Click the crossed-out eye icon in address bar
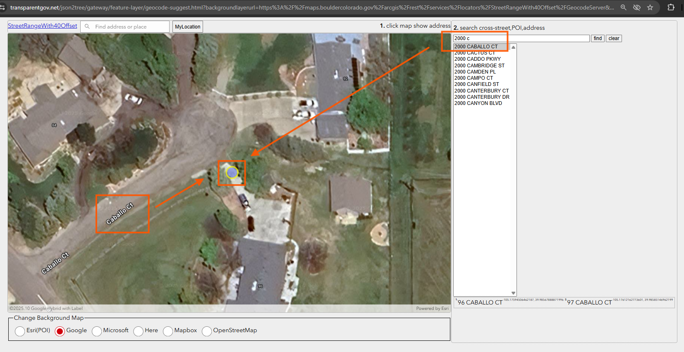The image size is (684, 352). tap(637, 7)
